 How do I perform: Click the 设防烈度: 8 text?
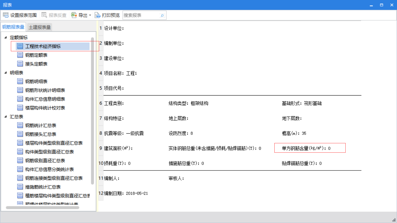[x=181, y=133]
